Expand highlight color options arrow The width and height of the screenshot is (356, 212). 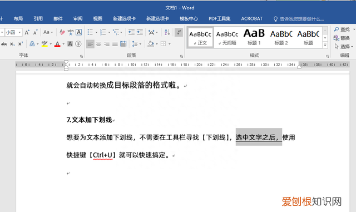pyautogui.click(x=51, y=44)
